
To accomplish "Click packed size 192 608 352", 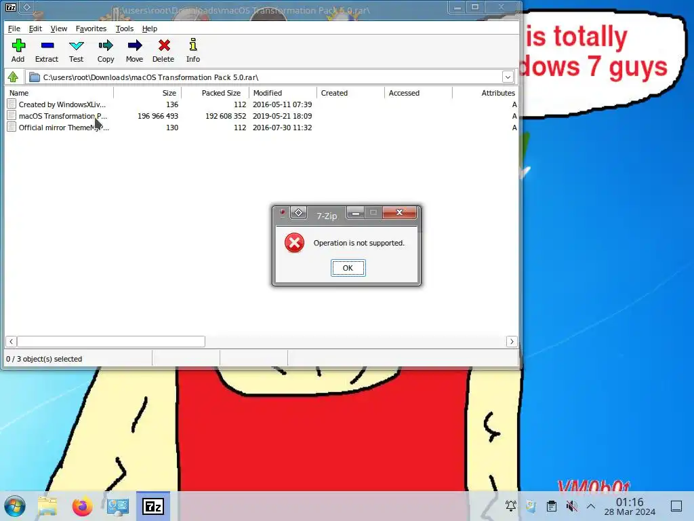I will click(x=226, y=116).
